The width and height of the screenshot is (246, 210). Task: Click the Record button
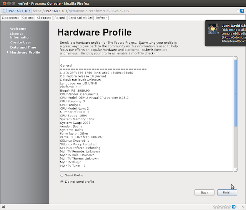(60, 18)
